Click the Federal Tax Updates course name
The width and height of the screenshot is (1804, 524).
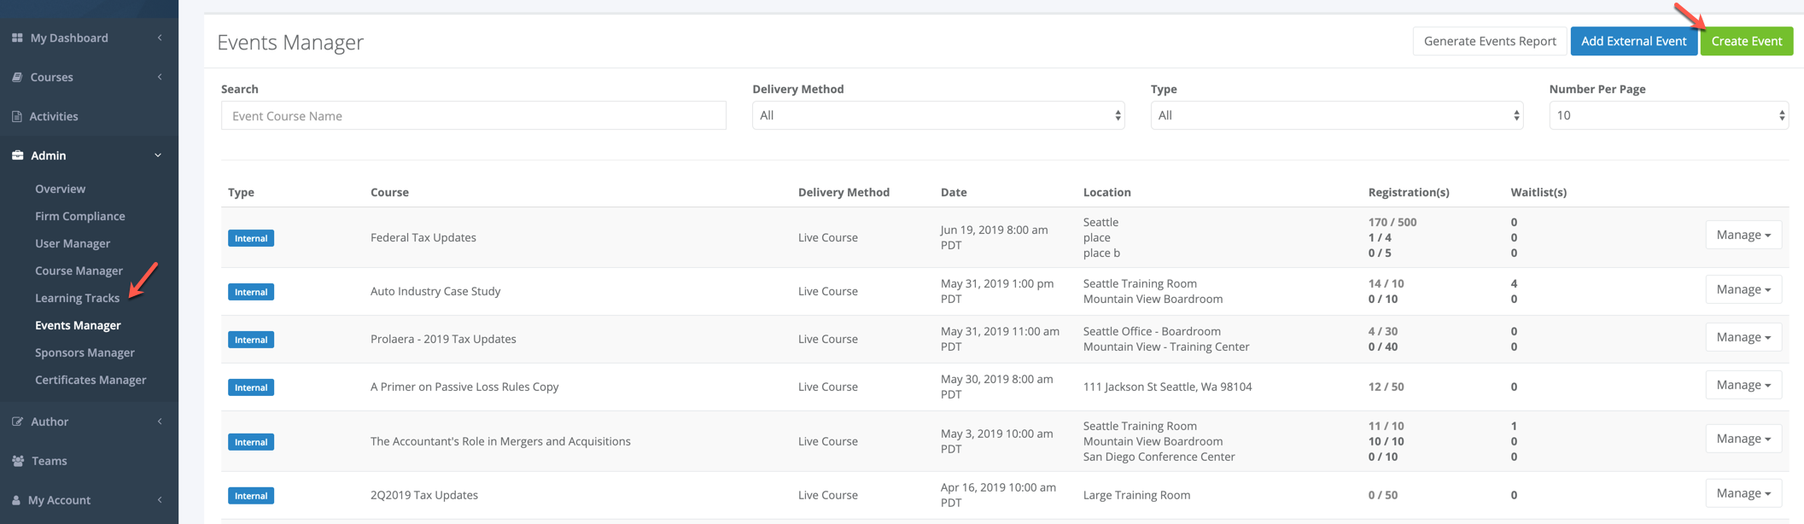(x=423, y=237)
